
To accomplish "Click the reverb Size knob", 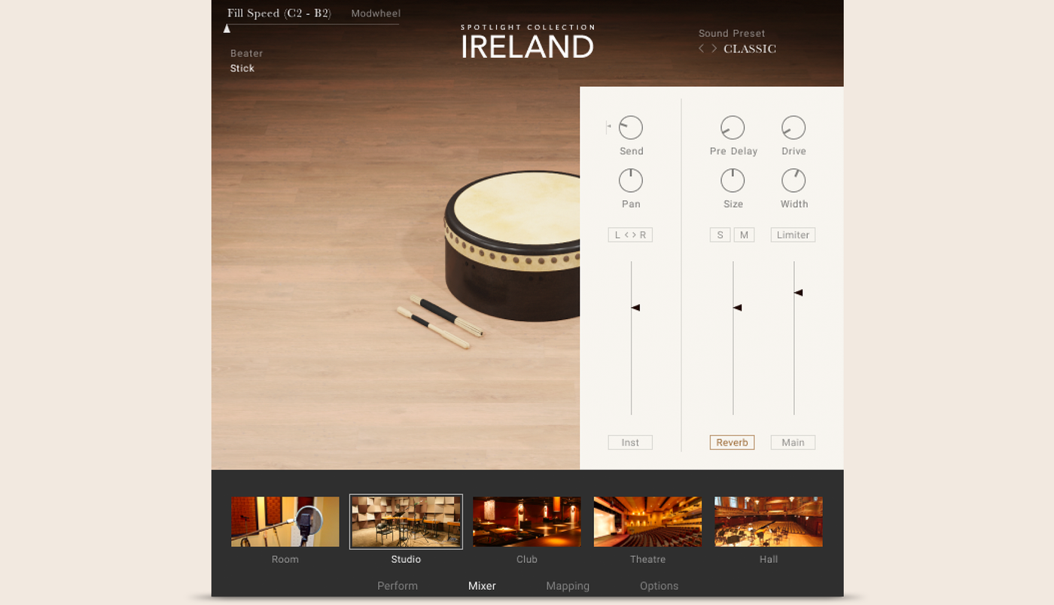I will (733, 181).
